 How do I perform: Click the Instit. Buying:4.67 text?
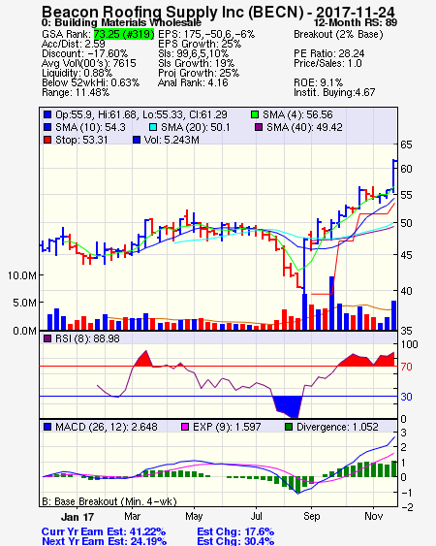[334, 93]
